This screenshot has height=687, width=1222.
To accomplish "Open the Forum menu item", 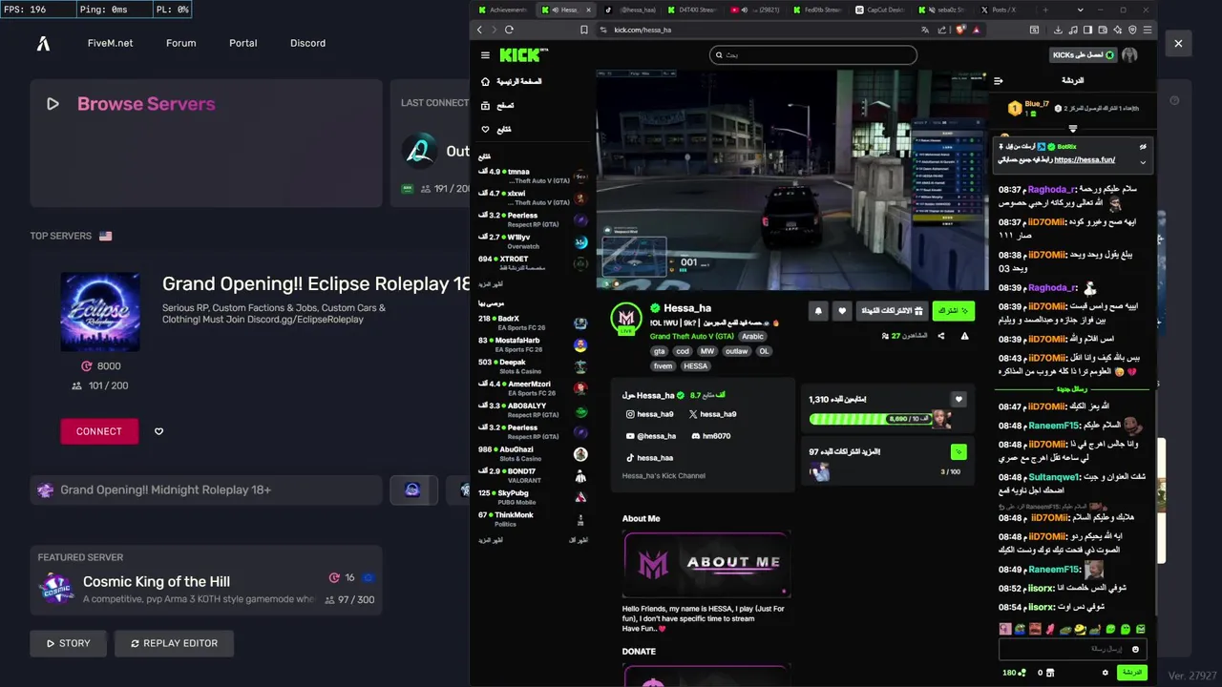I will click(x=180, y=43).
